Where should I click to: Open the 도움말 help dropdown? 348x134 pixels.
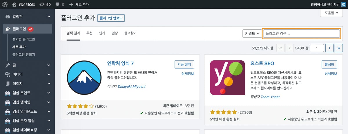pos(331,13)
